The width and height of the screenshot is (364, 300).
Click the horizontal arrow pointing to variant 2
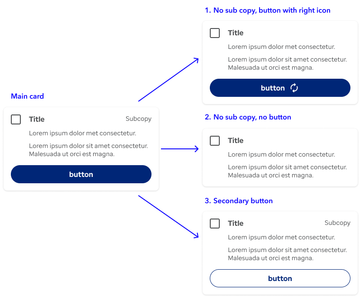(180, 148)
